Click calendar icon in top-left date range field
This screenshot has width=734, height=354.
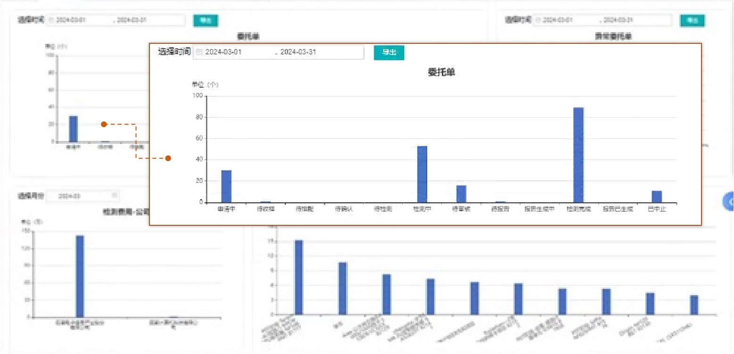[x=51, y=20]
